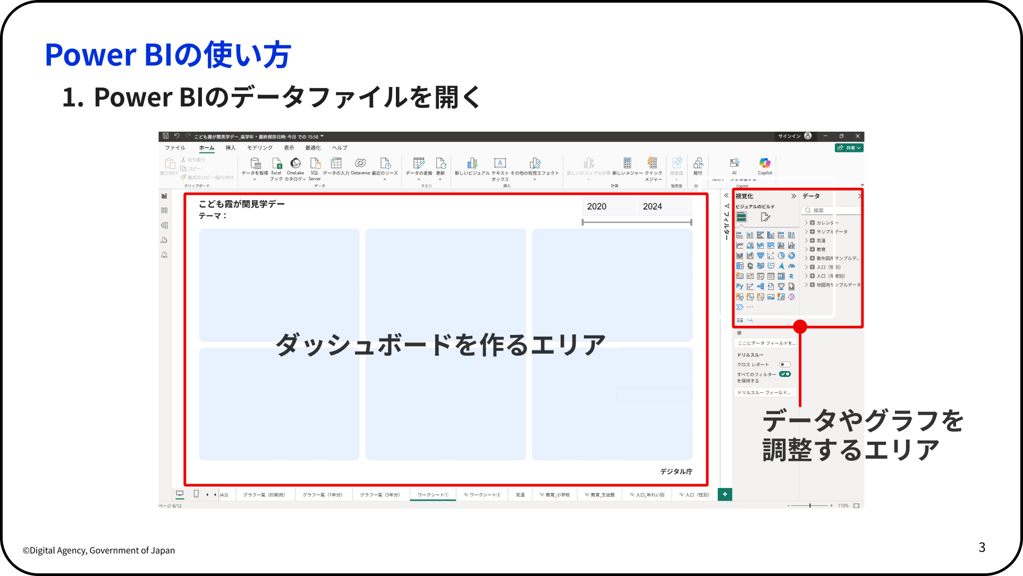Open the グラフ一覧（1年分）page tab
This screenshot has height=576, width=1023.
pyautogui.click(x=323, y=495)
